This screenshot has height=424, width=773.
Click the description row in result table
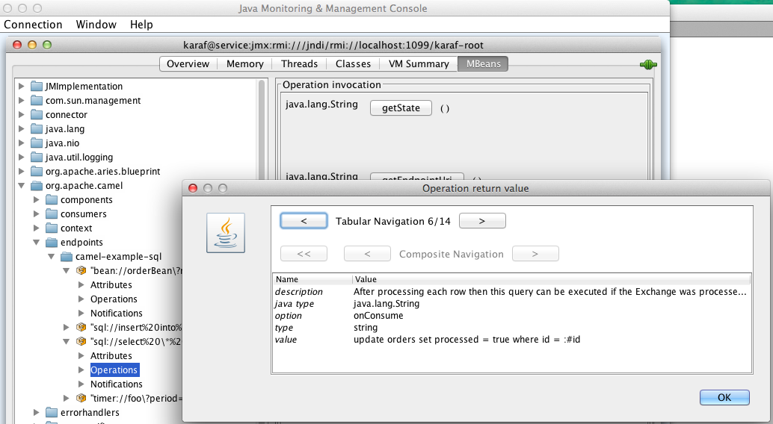(511, 292)
